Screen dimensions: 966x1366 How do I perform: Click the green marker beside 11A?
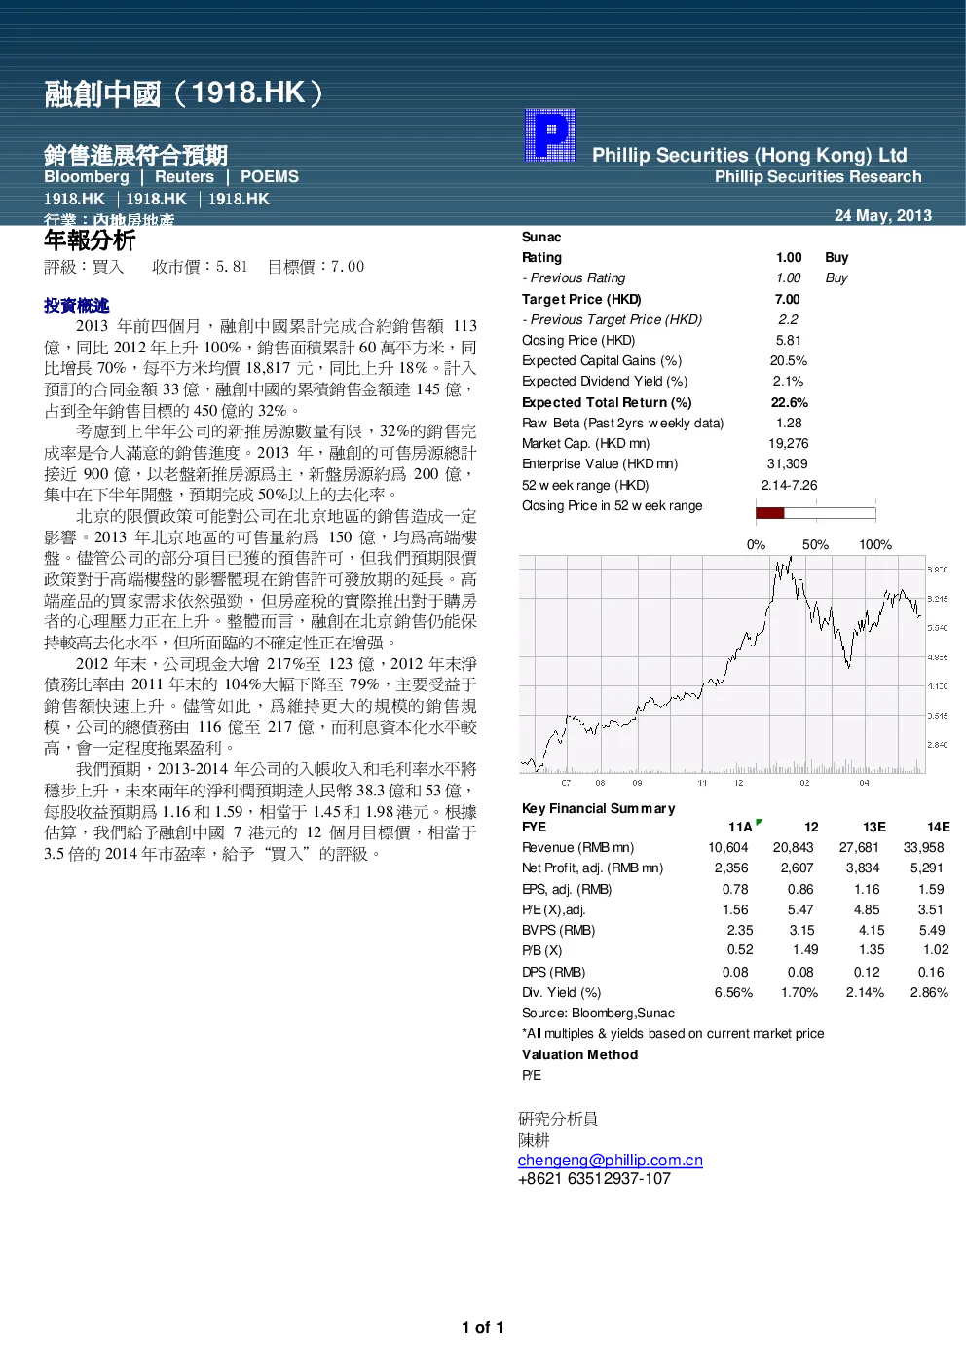tap(759, 823)
